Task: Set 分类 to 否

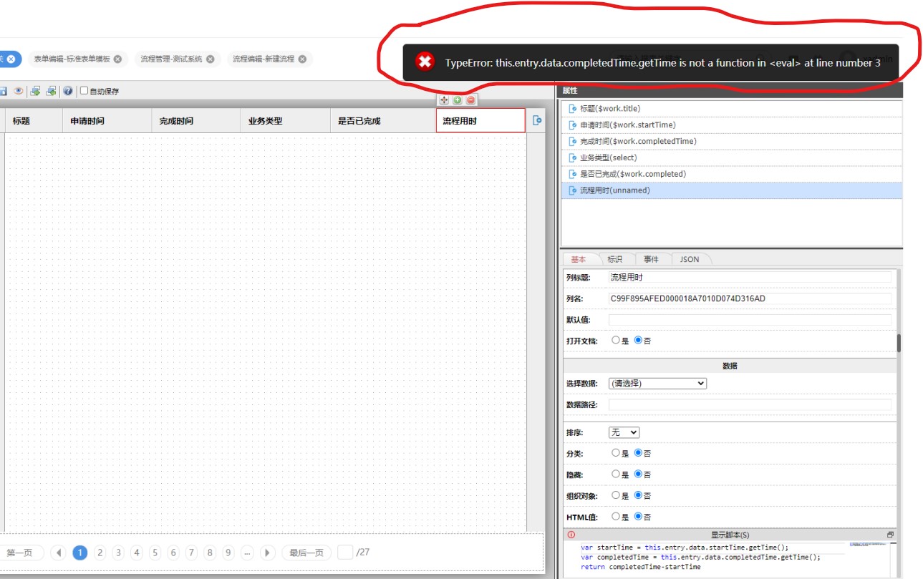Action: (x=638, y=453)
